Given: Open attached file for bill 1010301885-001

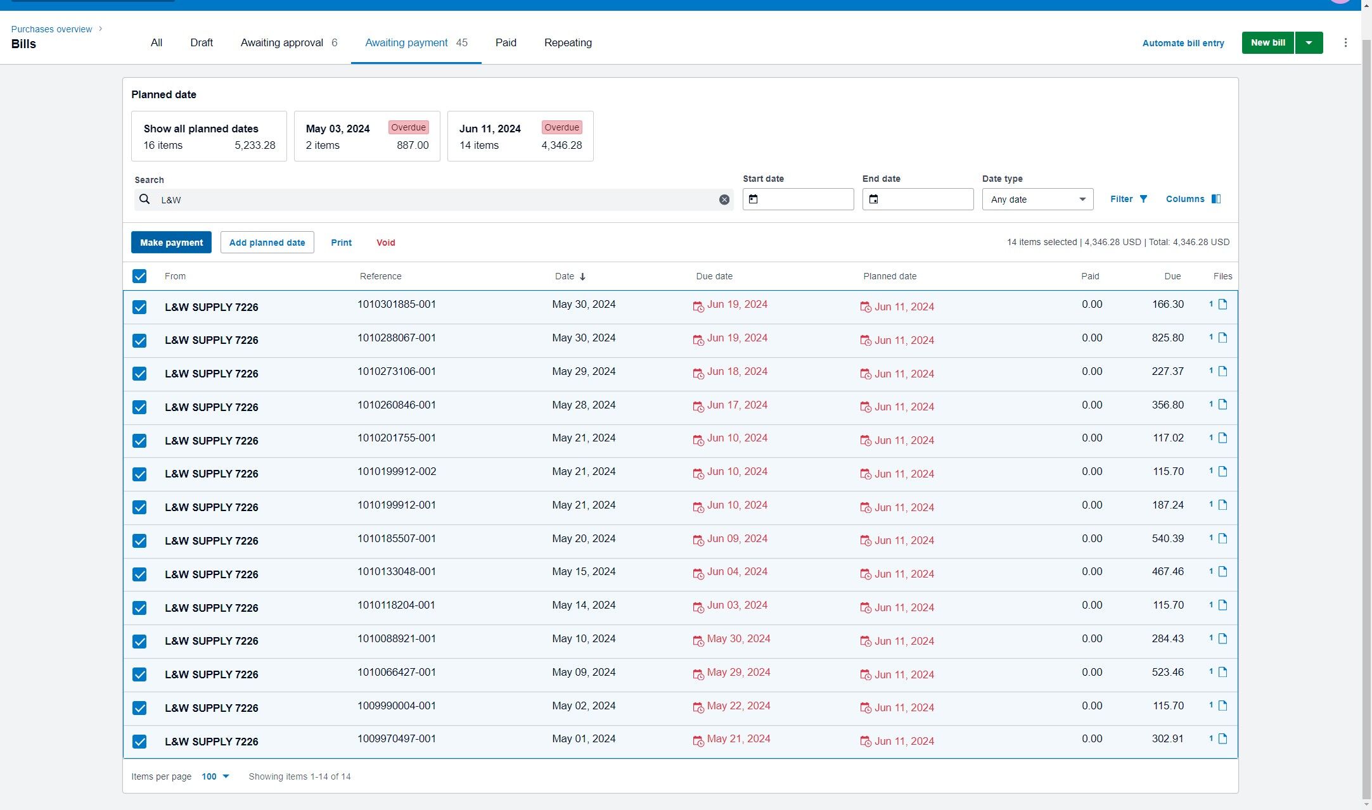Looking at the screenshot, I should (x=1222, y=305).
